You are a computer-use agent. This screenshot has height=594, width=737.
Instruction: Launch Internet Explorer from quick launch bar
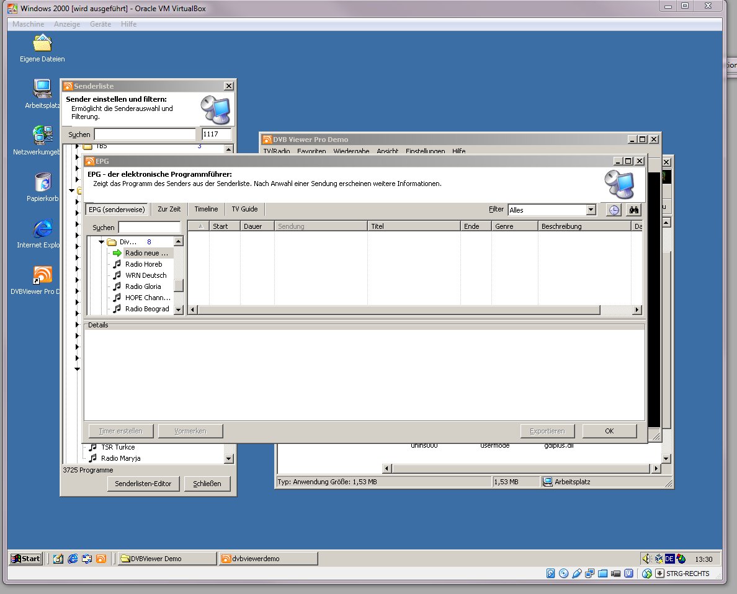[x=73, y=559]
